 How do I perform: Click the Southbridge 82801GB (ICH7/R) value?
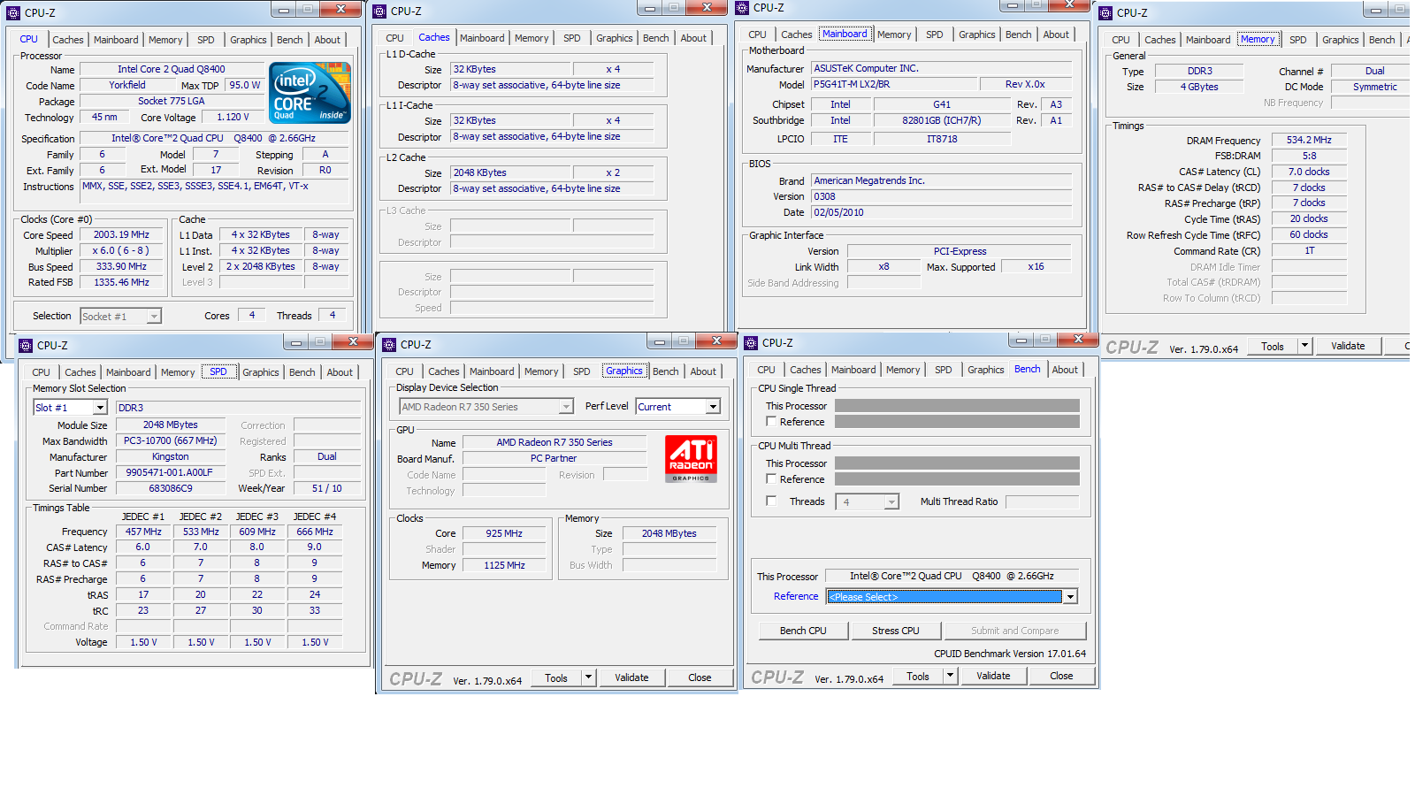pyautogui.click(x=942, y=120)
